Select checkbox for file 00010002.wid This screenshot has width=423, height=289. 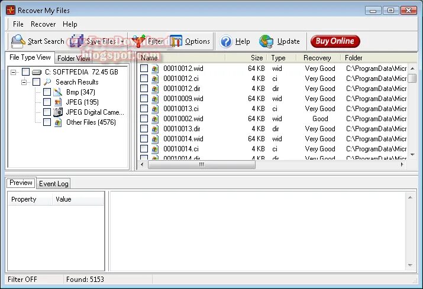[x=144, y=119]
